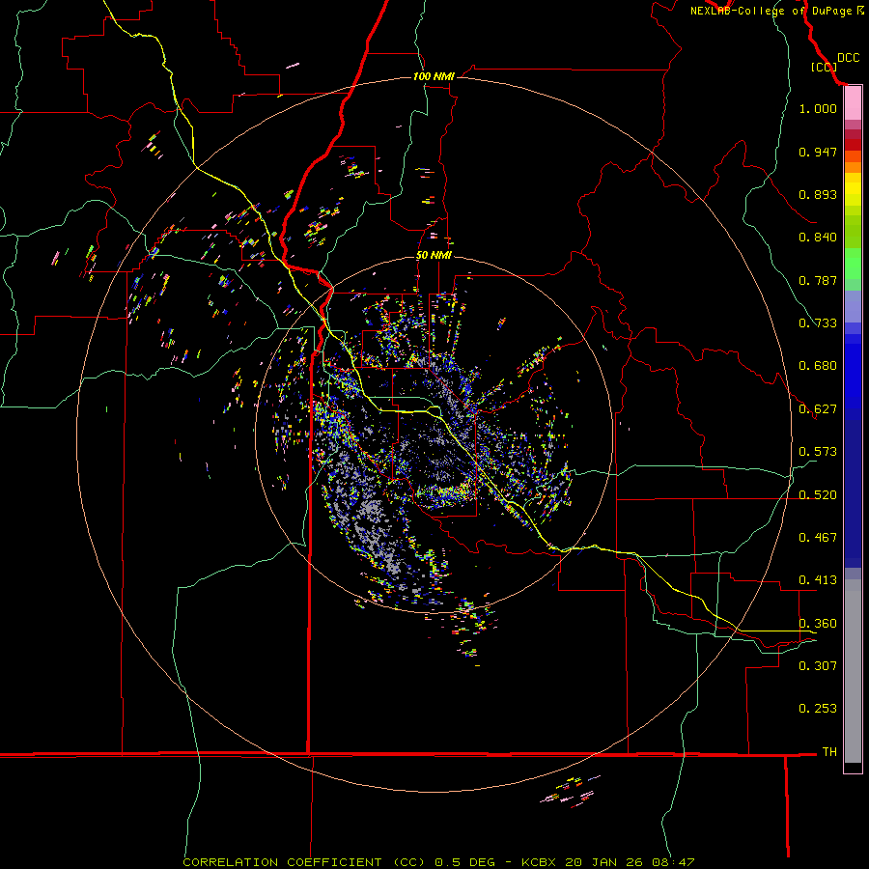This screenshot has width=869, height=869.
Task: Pick the red segment of the color bar
Action: tap(853, 145)
